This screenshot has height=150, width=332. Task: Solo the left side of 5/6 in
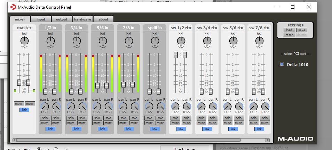[x=97, y=118]
